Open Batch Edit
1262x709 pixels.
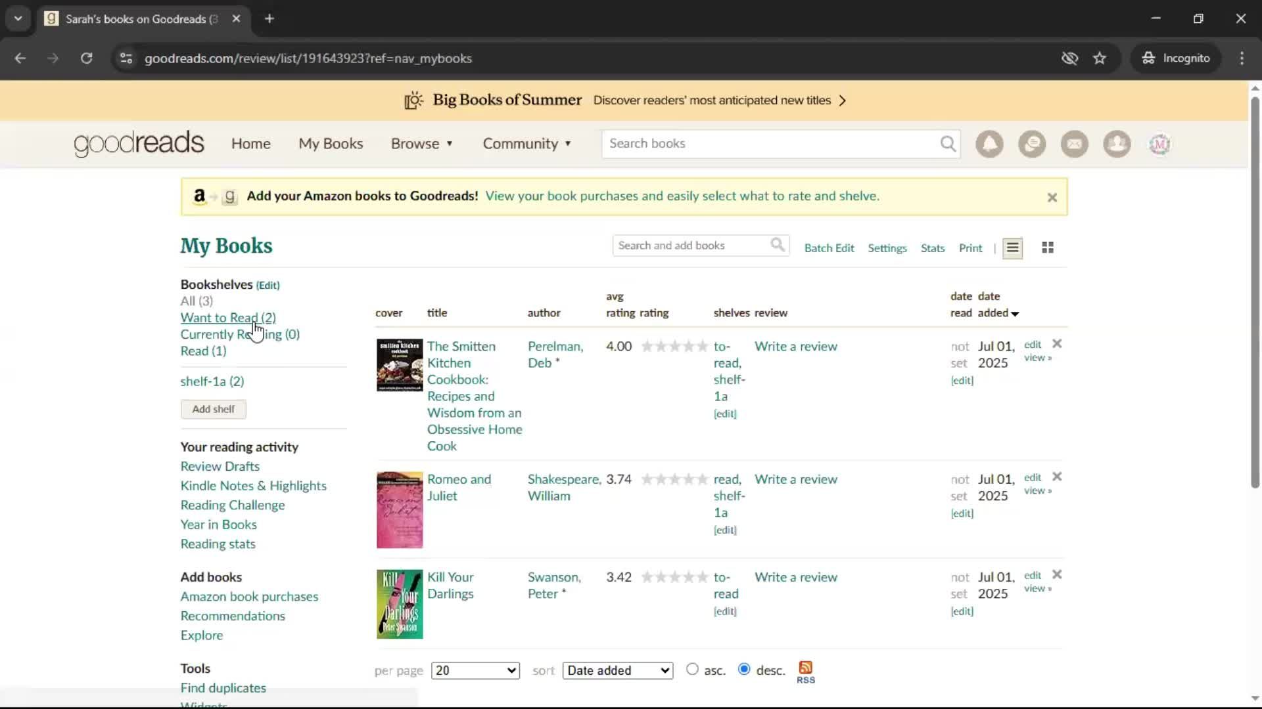(x=829, y=248)
